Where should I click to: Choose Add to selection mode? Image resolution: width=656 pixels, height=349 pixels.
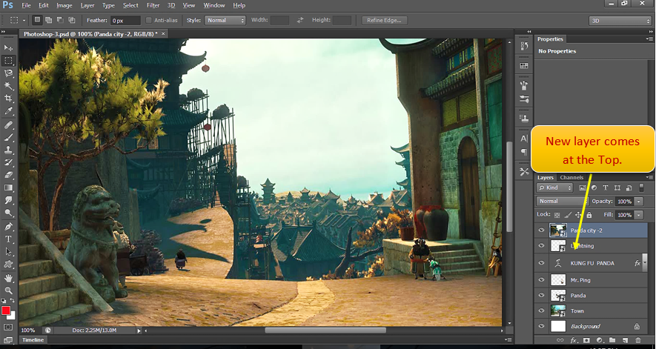click(x=48, y=20)
